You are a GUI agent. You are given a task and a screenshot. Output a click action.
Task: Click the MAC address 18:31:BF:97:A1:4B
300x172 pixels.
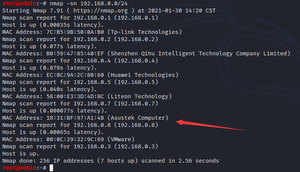click(x=75, y=118)
